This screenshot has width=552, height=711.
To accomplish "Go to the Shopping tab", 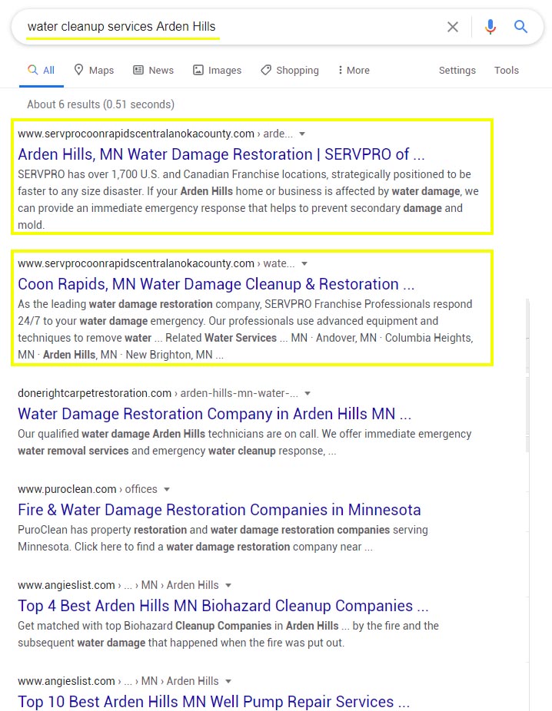I will tap(290, 71).
